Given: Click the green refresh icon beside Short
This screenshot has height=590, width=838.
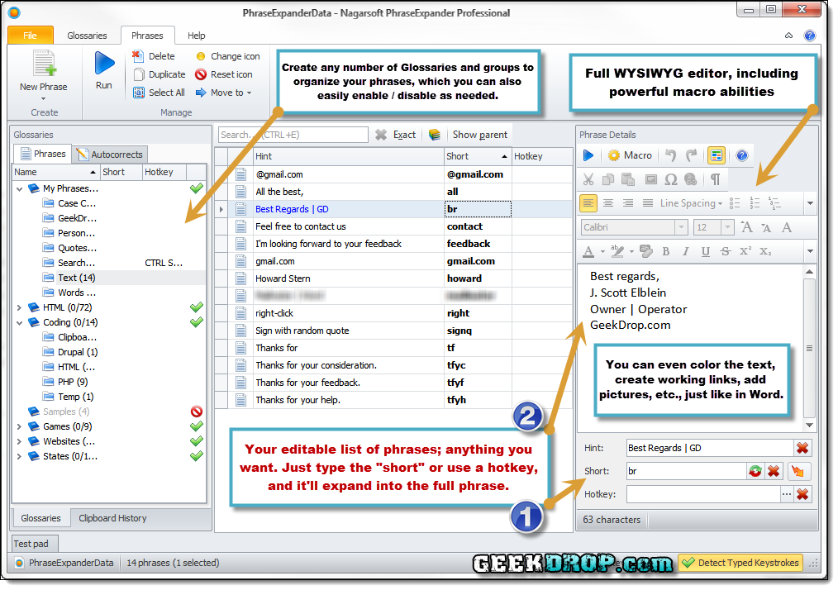Looking at the screenshot, I should pyautogui.click(x=755, y=471).
